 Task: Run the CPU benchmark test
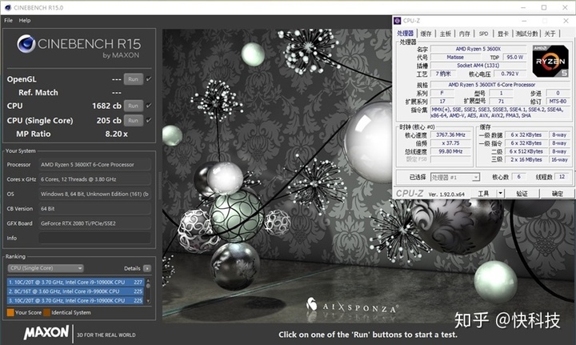(x=133, y=106)
